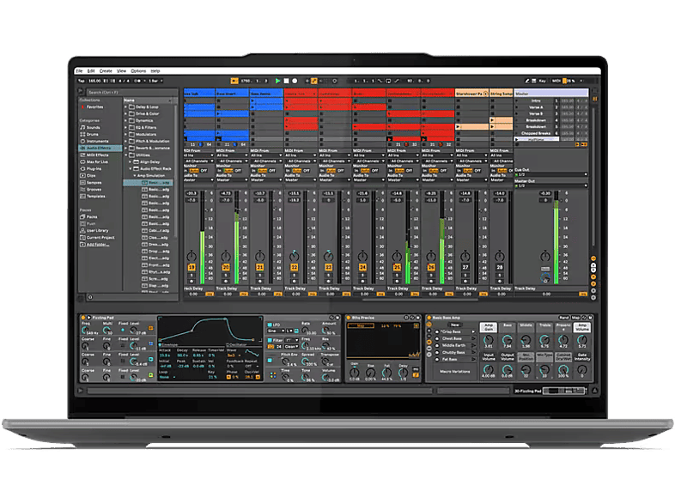675x504 pixels.
Task: Toggle the Follow/Back to Arrangement orange button
Action: click(234, 81)
